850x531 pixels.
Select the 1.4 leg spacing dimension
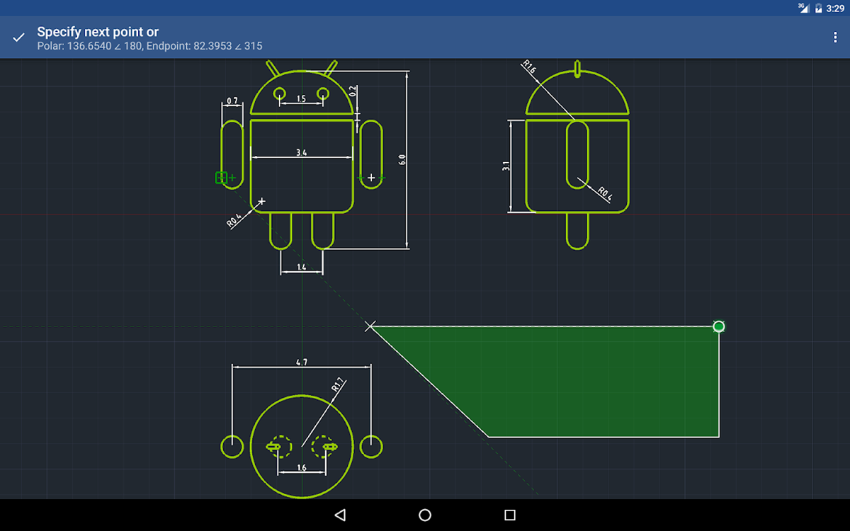301,267
